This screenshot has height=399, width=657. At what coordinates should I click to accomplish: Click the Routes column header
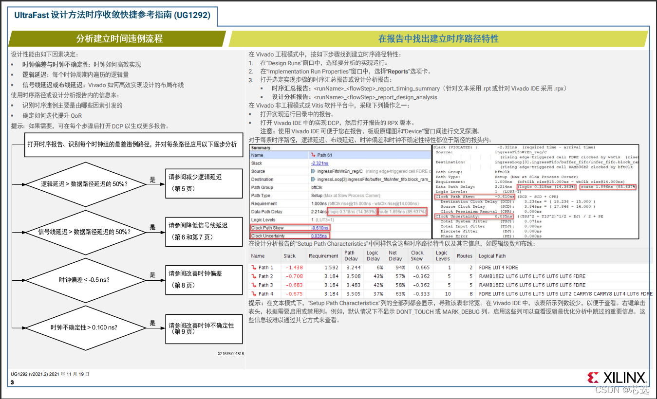coord(465,256)
